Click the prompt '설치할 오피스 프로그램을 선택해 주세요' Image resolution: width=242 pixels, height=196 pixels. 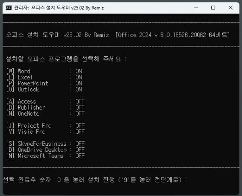point(63,59)
